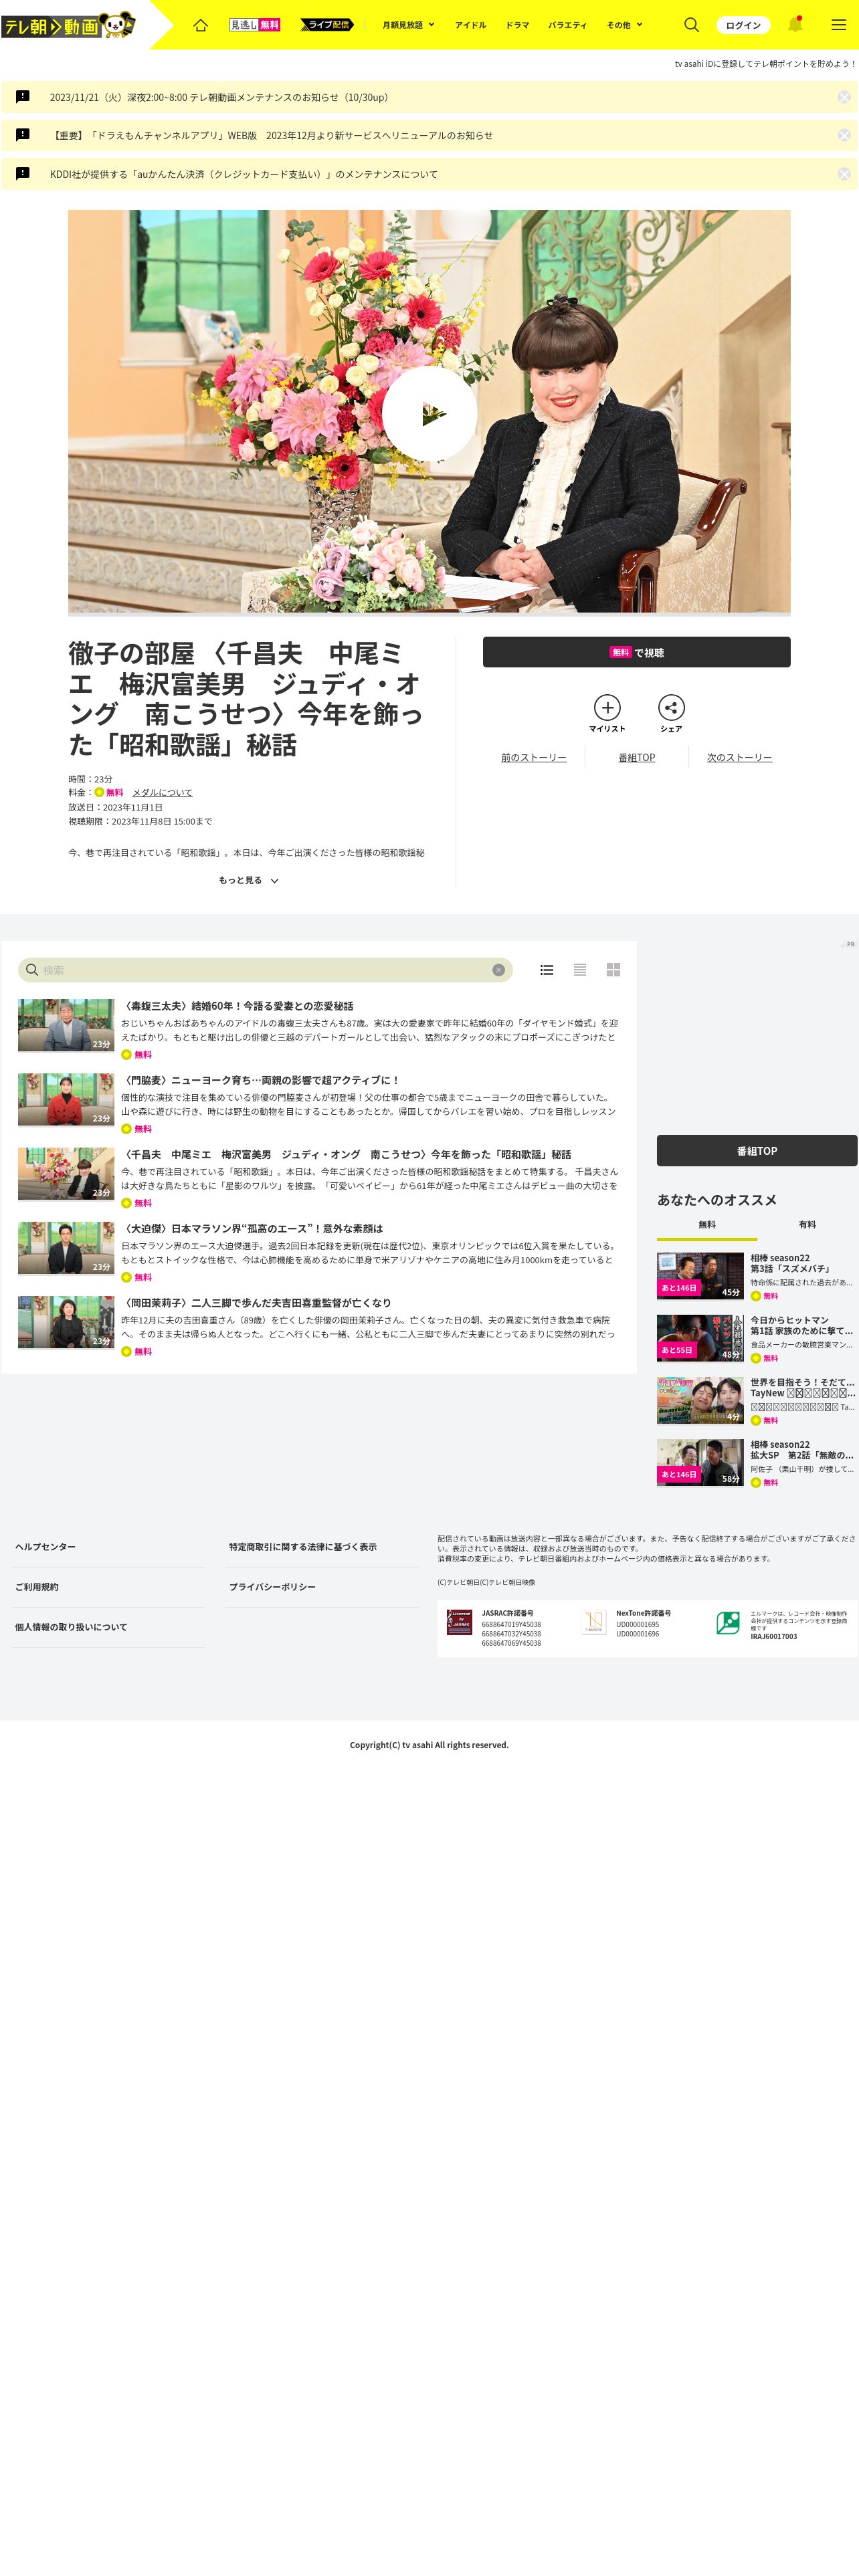Dismiss the KDDI auかんたん決済 notice
Viewport: 859px width, 2576px height.
tap(844, 174)
